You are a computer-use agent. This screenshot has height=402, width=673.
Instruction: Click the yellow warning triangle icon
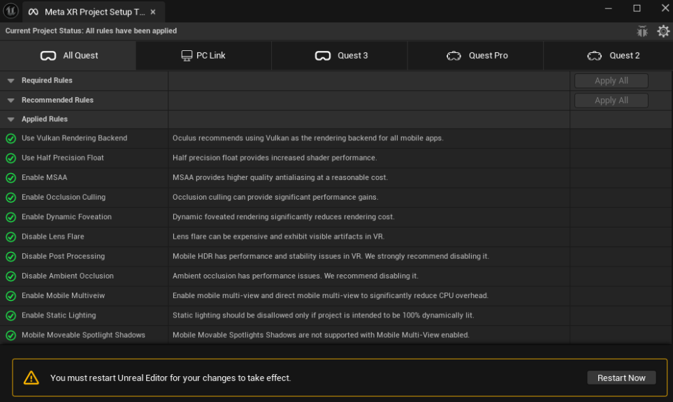(31, 378)
